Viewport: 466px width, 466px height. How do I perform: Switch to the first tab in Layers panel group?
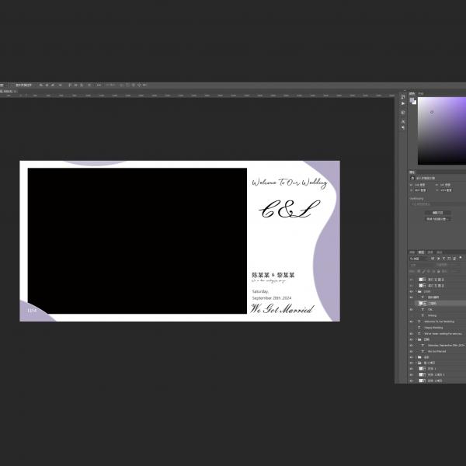(413, 252)
